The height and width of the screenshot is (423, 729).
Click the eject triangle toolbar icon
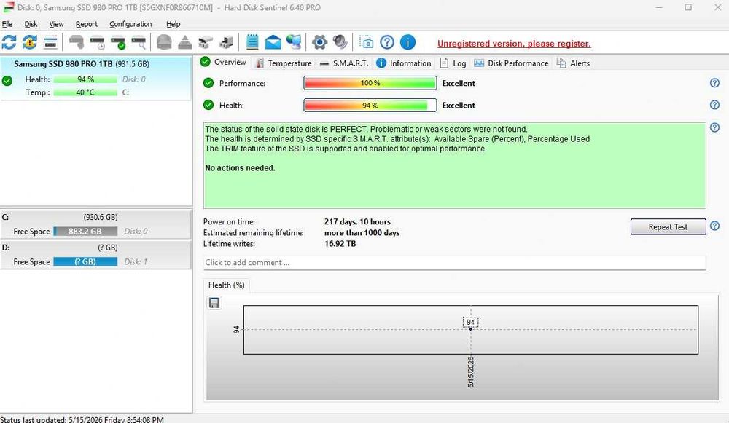184,42
